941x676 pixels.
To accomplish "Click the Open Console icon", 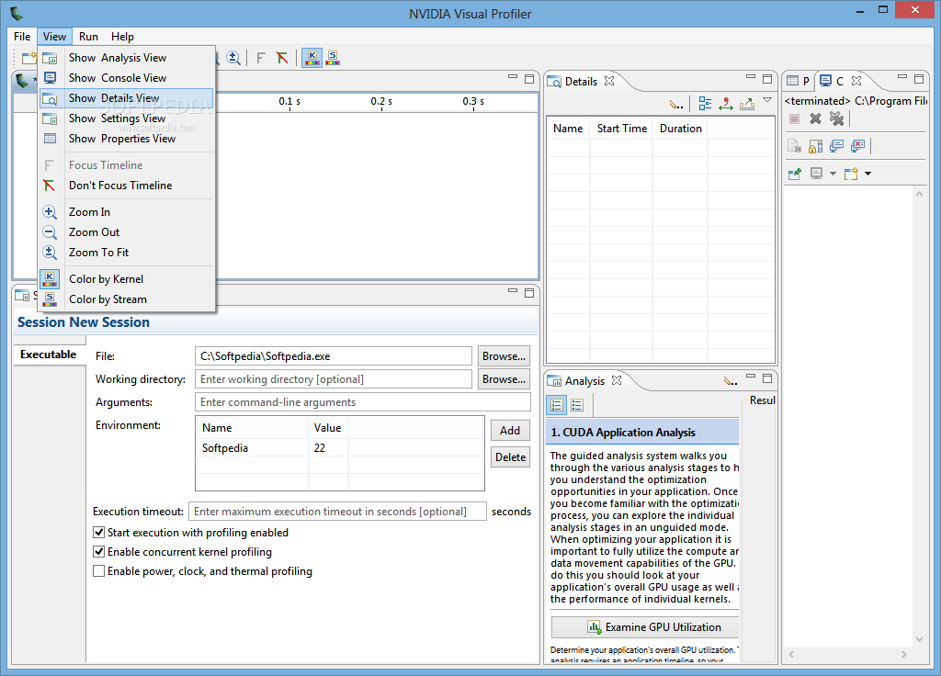I will coord(851,174).
